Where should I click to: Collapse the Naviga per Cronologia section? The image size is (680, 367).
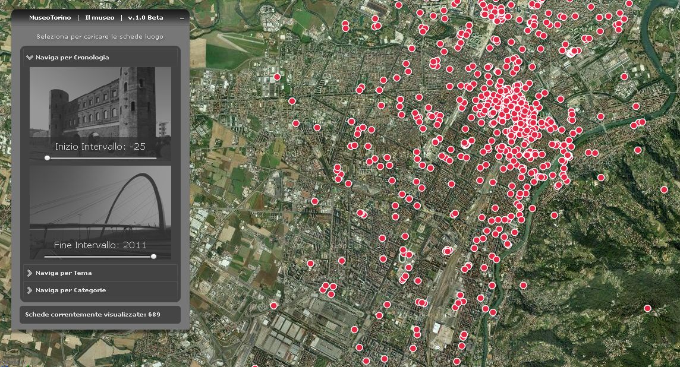point(100,57)
